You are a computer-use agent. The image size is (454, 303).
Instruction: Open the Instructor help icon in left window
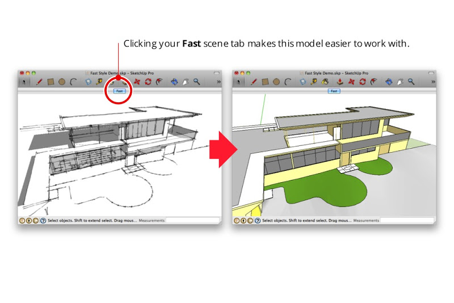(x=43, y=221)
